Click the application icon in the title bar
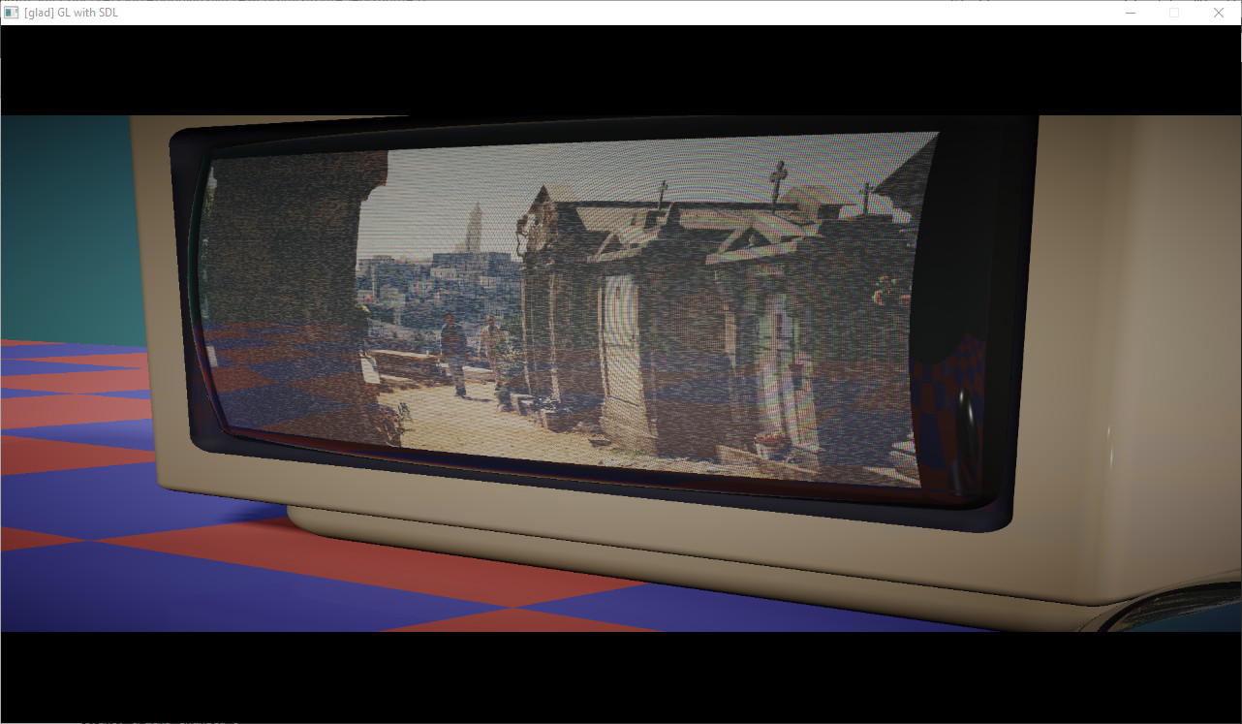 tap(12, 13)
